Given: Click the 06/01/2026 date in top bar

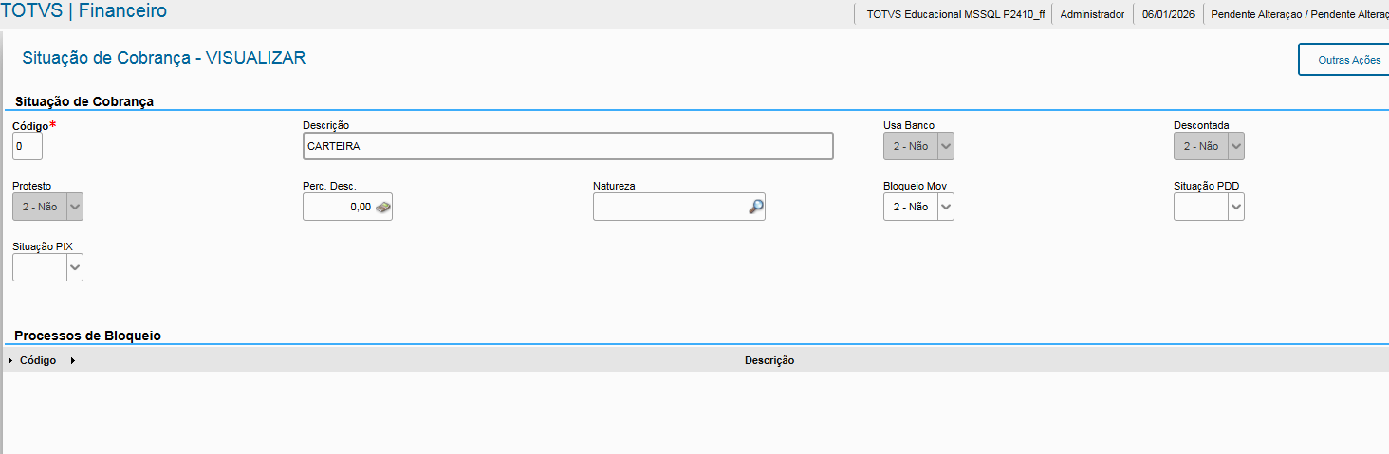Looking at the screenshot, I should click(x=1168, y=14).
